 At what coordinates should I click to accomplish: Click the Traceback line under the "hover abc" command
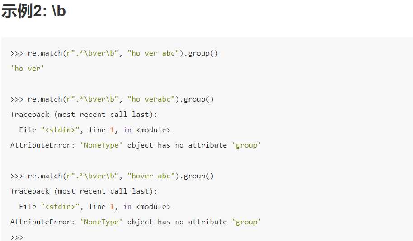84,191
